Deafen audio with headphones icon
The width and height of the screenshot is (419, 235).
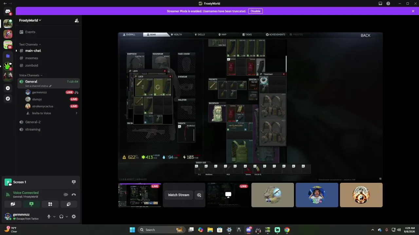[x=61, y=216]
